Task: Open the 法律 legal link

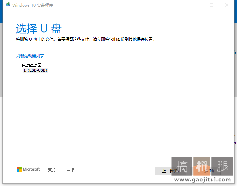Action: click(70, 170)
